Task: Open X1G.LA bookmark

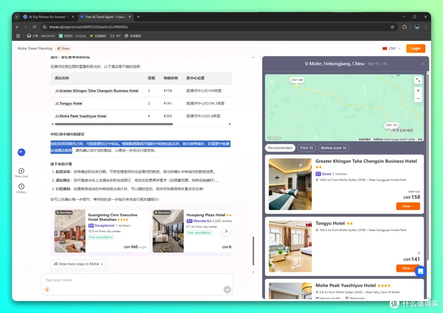Action: (72, 36)
